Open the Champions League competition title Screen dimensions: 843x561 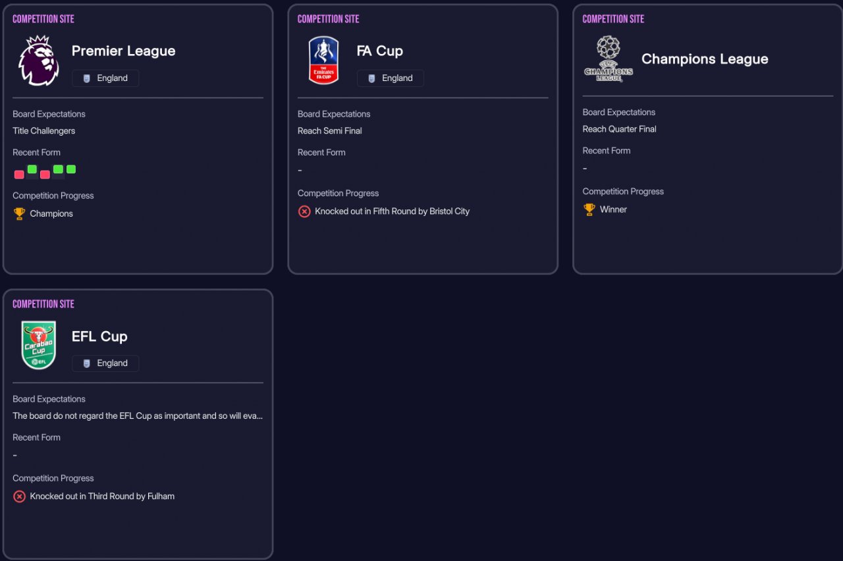[705, 59]
